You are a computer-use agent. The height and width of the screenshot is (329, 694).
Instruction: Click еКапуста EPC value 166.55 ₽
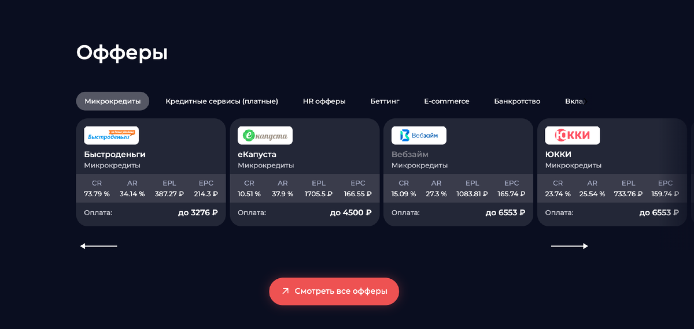click(x=358, y=194)
